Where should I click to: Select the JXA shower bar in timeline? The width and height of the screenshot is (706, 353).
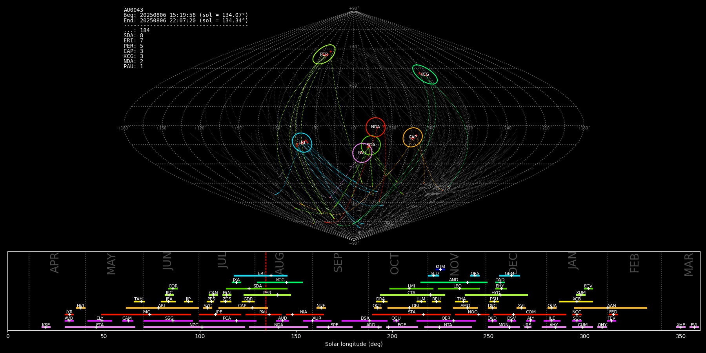pos(236,282)
